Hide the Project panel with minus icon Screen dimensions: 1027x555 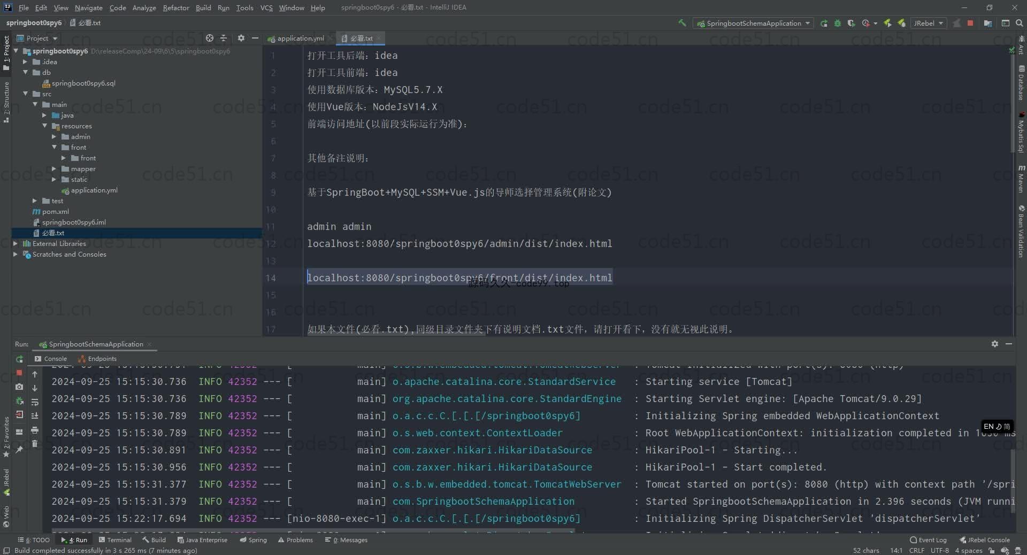[255, 38]
